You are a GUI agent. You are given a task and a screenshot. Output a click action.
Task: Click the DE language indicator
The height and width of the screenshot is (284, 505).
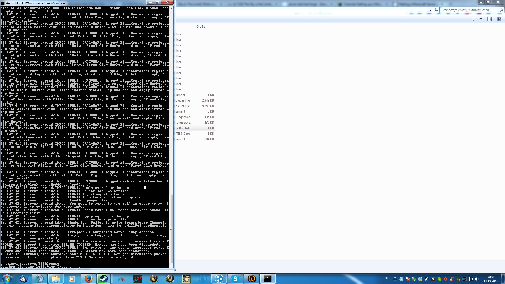387,278
